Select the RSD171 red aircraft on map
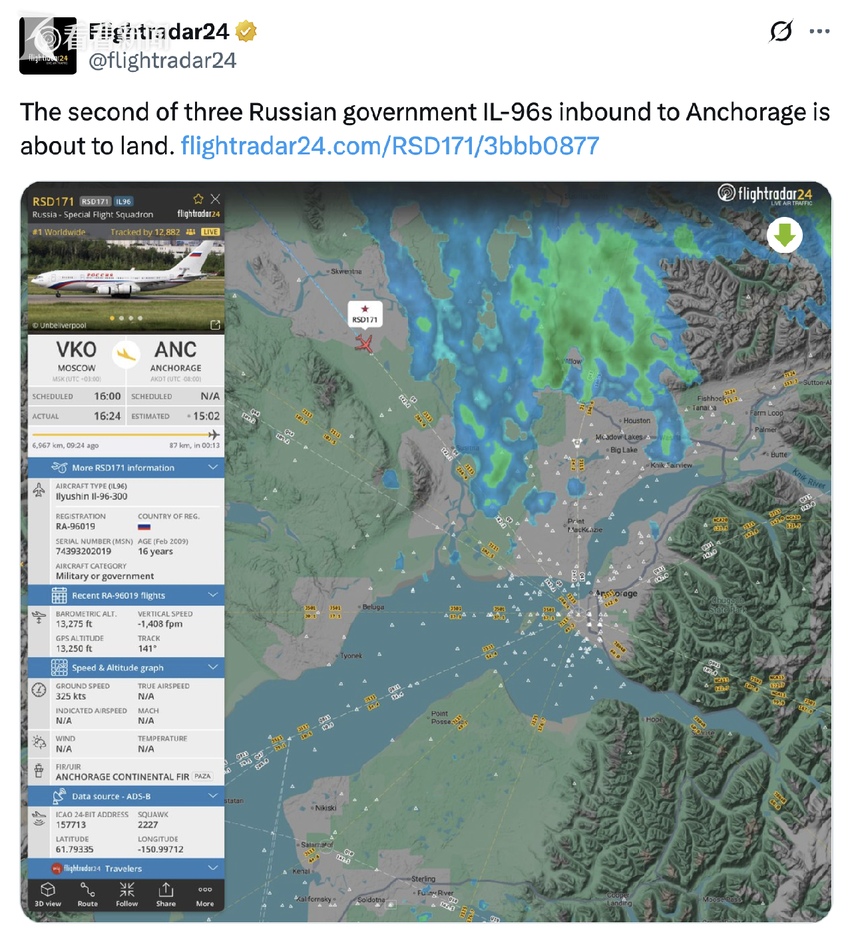 [x=363, y=343]
